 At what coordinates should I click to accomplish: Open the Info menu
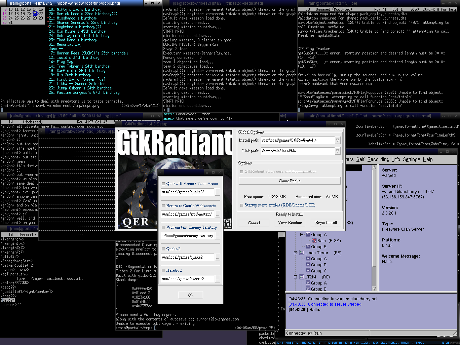click(x=396, y=159)
